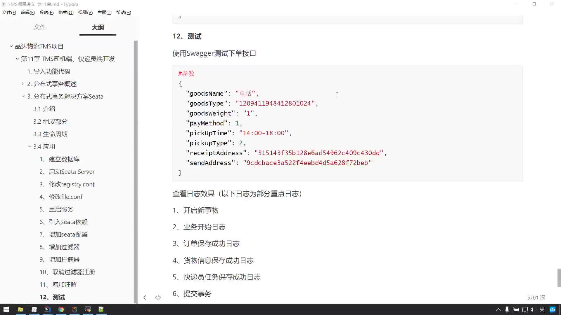Image resolution: width=561 pixels, height=315 pixels.
Task: Click the outline sidebar scrollbar
Action: click(136, 172)
